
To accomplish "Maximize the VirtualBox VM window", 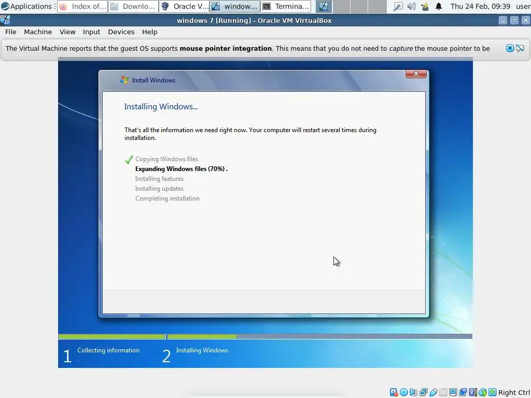I will (x=514, y=20).
